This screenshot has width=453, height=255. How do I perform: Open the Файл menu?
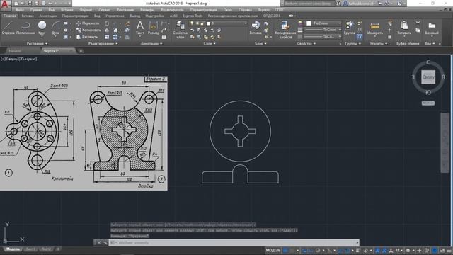(x=20, y=10)
